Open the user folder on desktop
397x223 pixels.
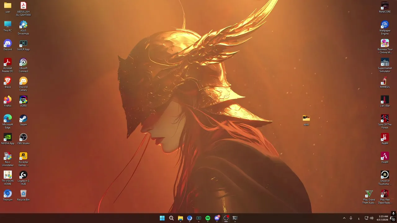click(7, 8)
